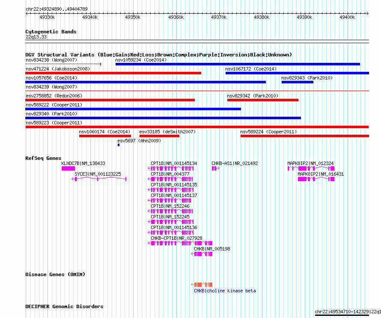Click the nsv834239 (Wong2007) label

click(51, 87)
